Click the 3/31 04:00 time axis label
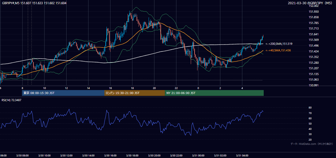This screenshot has height=158, width=336. coord(242,156)
